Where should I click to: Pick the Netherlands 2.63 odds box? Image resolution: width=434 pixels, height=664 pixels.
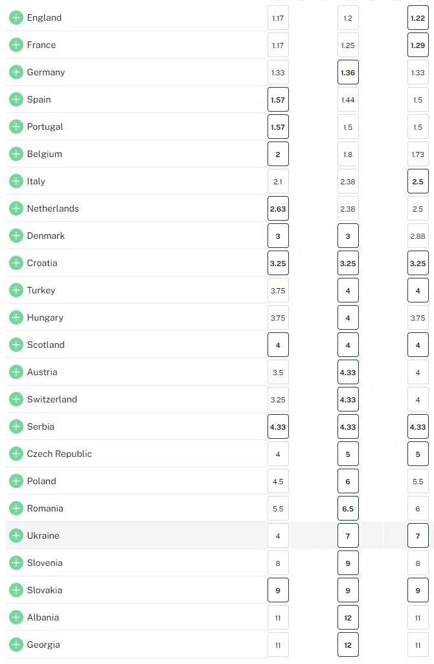[278, 209]
